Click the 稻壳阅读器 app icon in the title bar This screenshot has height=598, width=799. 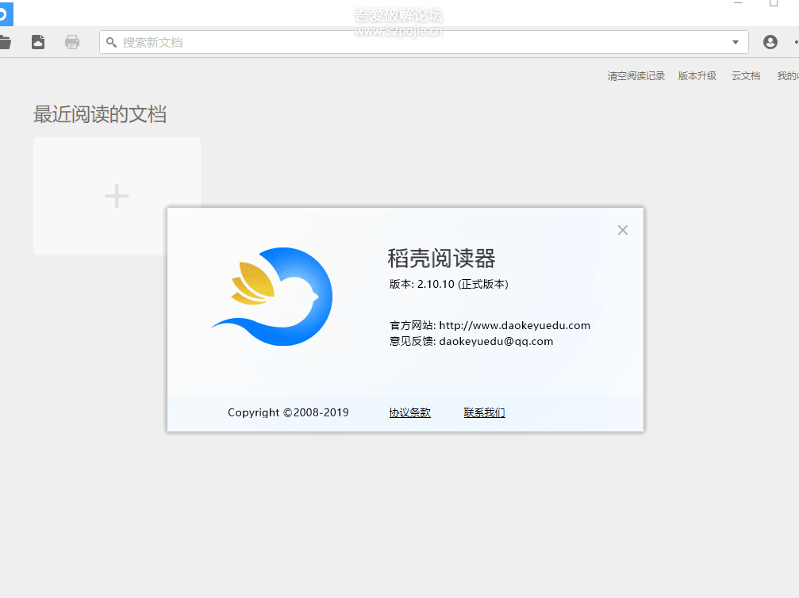tap(8, 13)
